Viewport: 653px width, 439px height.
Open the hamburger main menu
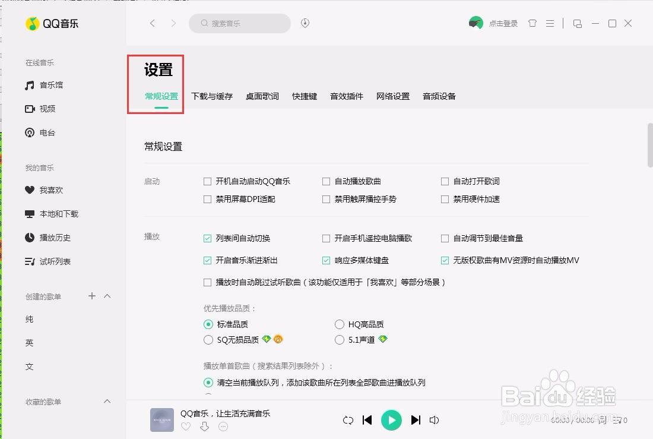[550, 23]
